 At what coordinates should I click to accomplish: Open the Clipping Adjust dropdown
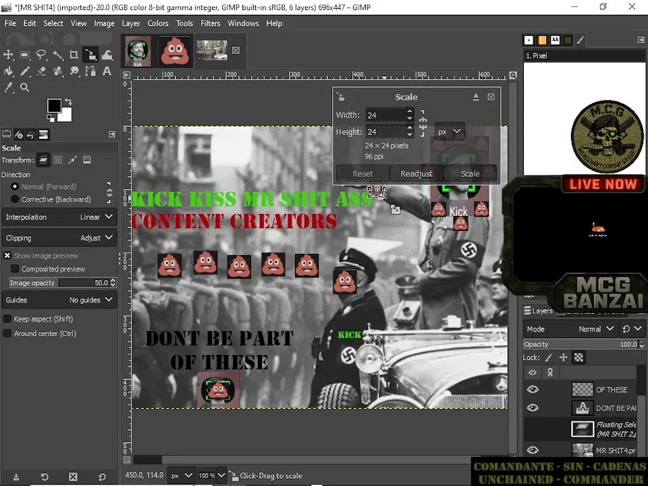click(59, 238)
